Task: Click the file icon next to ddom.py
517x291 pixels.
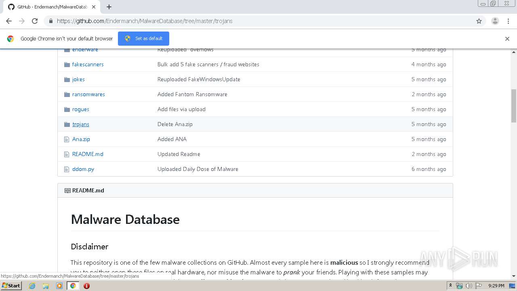Action: (x=67, y=169)
